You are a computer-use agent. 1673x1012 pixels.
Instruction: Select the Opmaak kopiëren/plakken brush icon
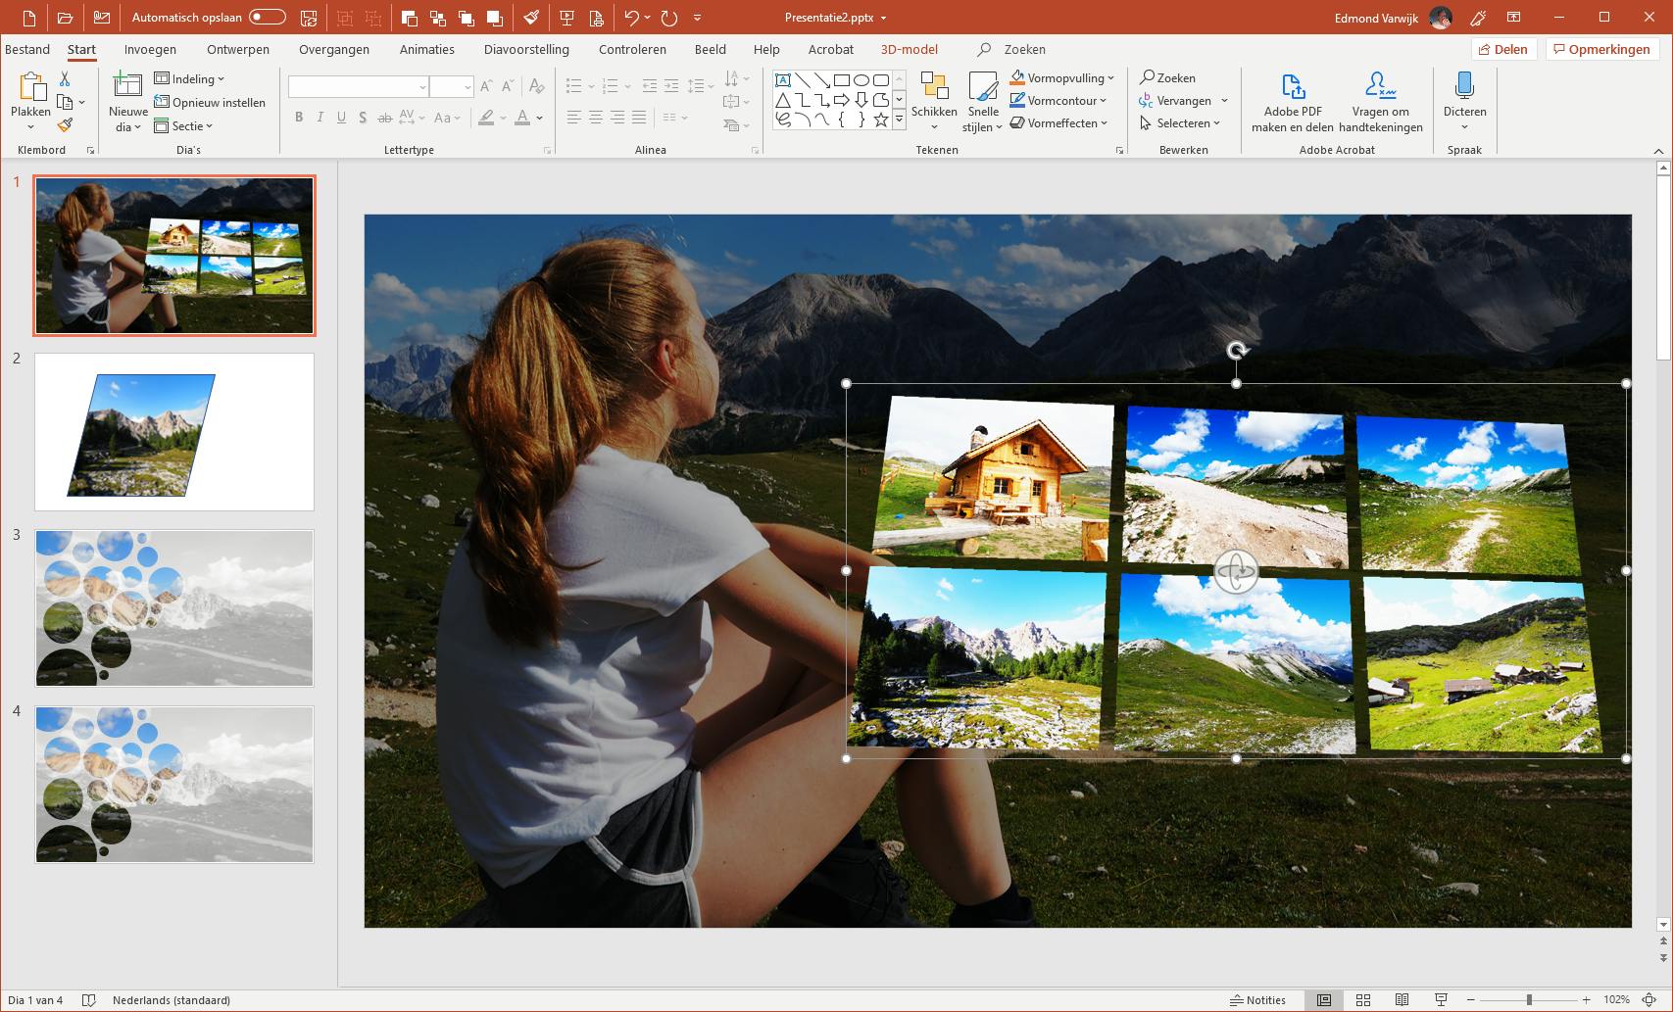point(65,125)
